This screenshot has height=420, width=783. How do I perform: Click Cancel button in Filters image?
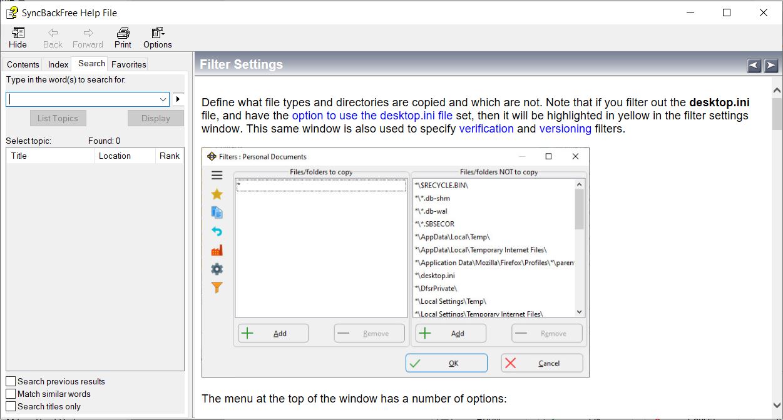click(x=542, y=363)
